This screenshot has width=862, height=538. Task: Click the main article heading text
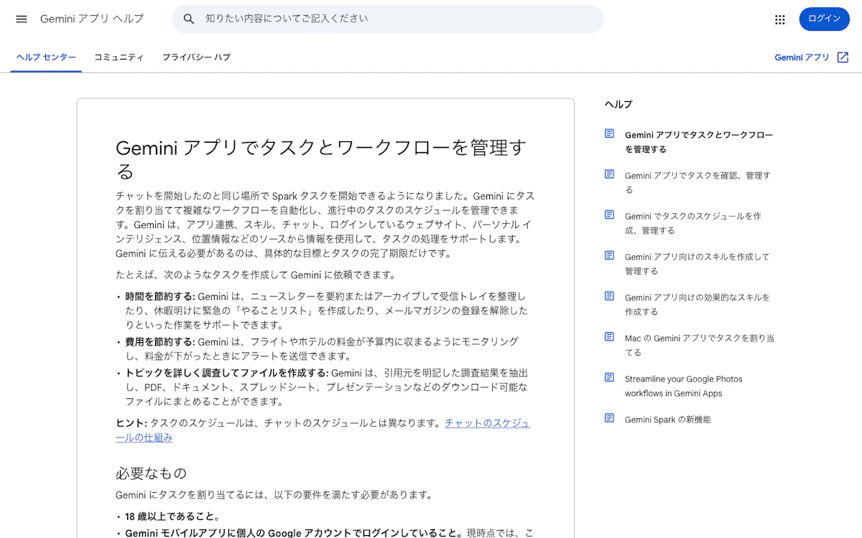pos(321,159)
